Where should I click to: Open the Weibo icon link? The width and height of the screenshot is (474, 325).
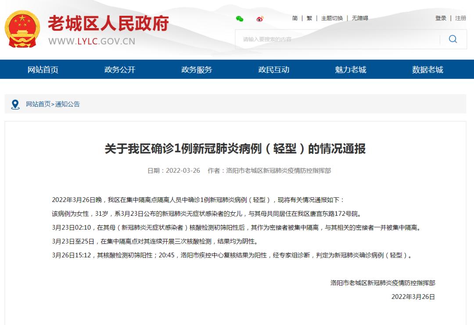point(260,19)
